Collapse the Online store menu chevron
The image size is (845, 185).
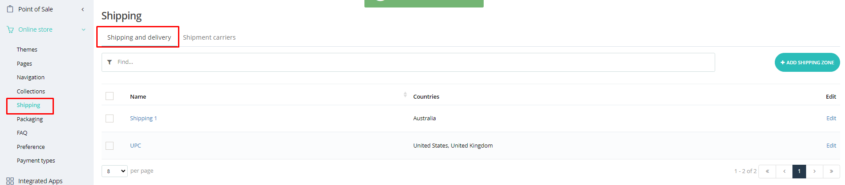click(x=83, y=30)
